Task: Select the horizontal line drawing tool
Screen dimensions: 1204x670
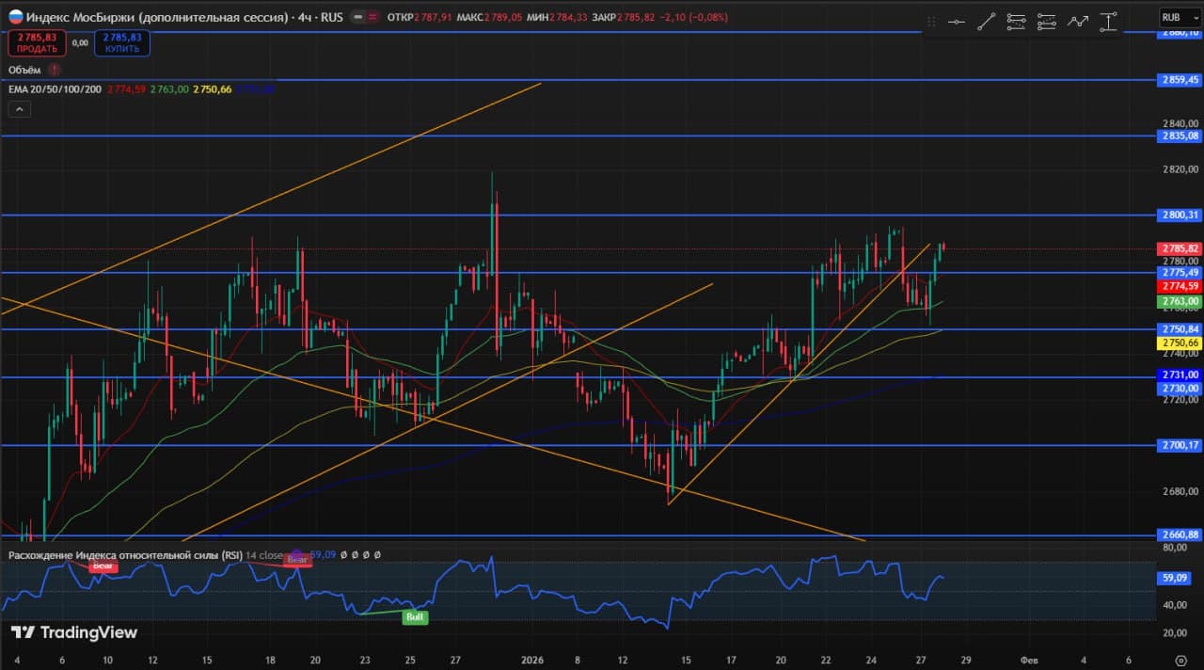Action: (x=957, y=22)
